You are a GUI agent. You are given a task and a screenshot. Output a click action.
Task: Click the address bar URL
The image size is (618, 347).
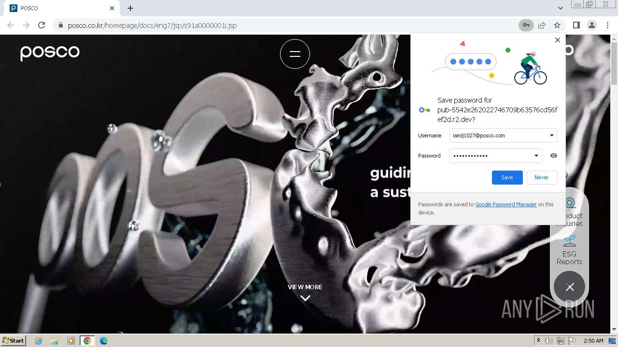152,25
